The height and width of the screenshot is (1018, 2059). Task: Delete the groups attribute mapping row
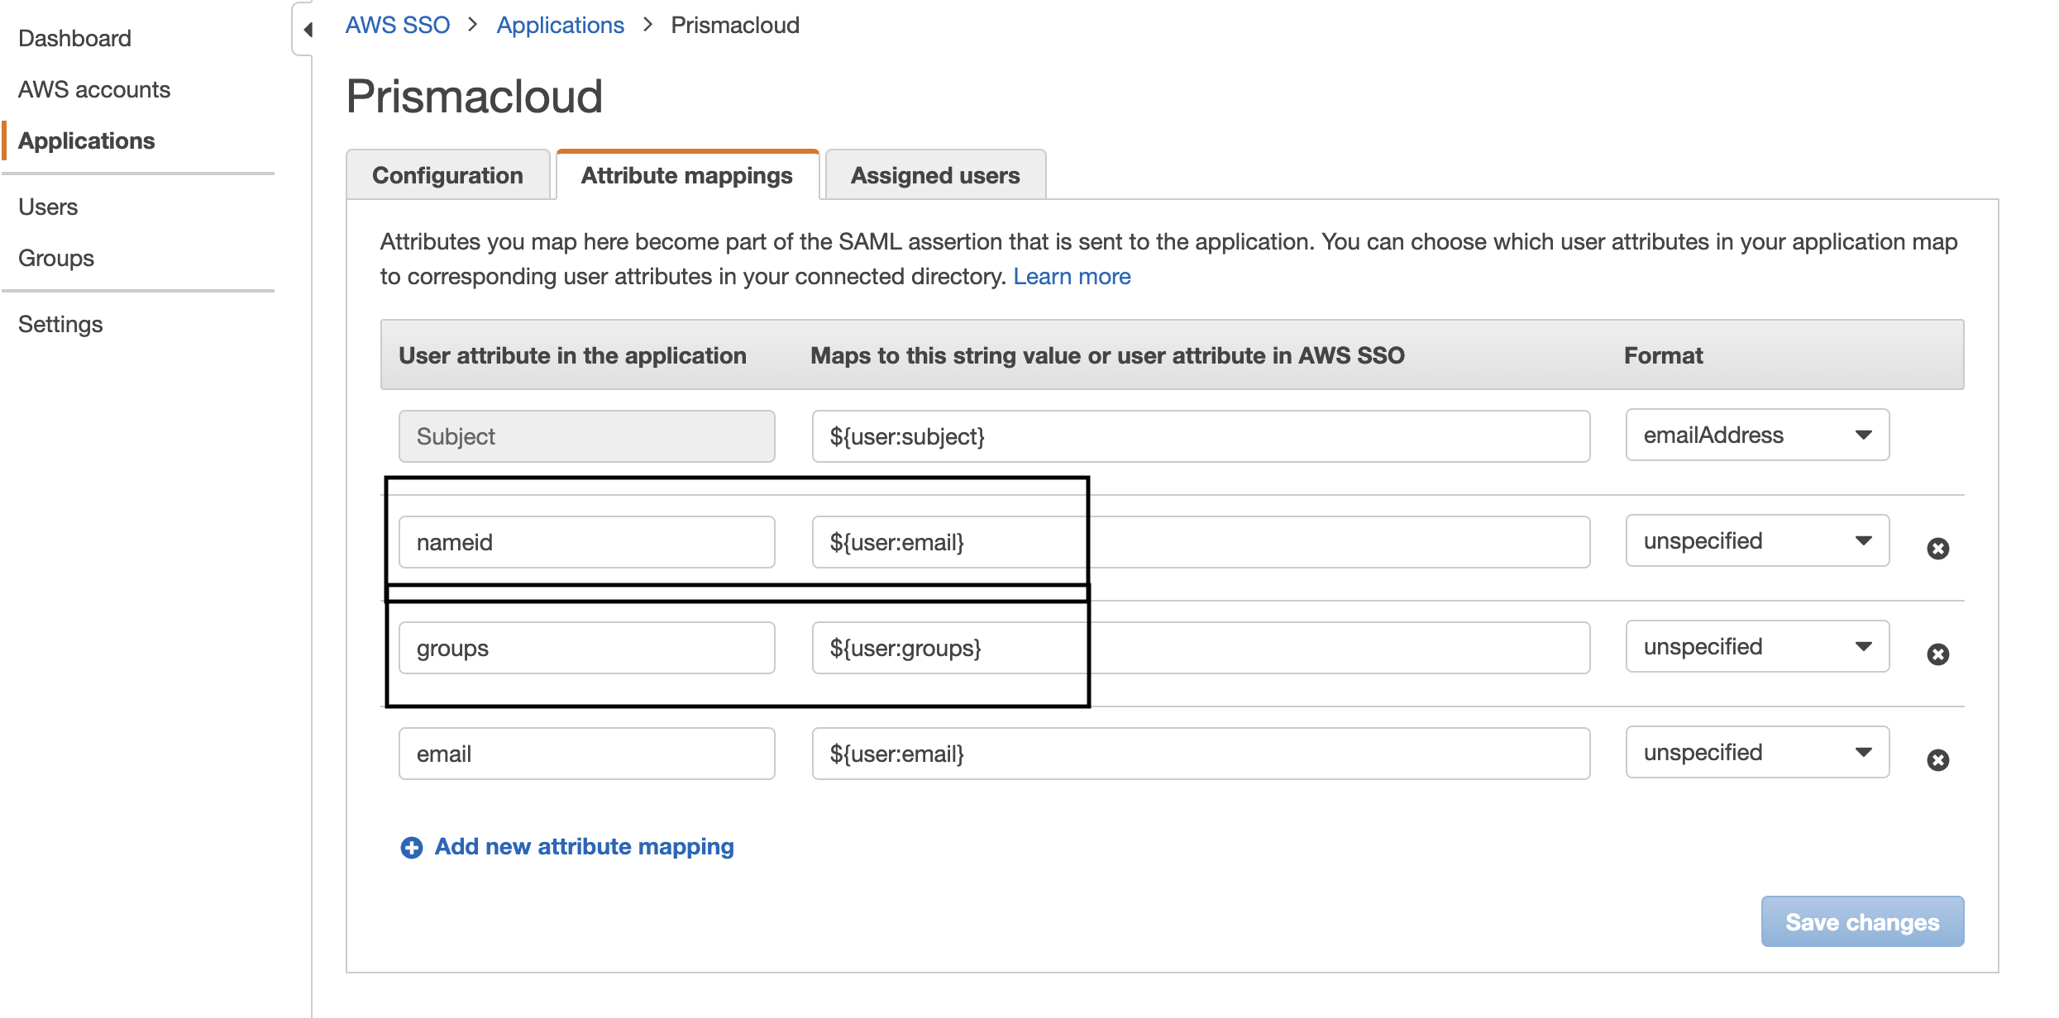pyautogui.click(x=1937, y=654)
